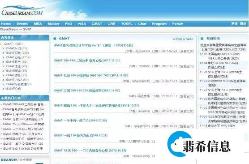
Task: Open article GMAT 15 天 620——730 突破备考心经
Action: 90,151
